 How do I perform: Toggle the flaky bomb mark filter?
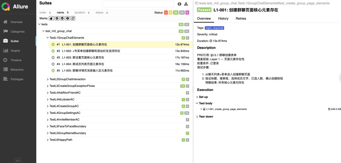[x=51, y=18]
